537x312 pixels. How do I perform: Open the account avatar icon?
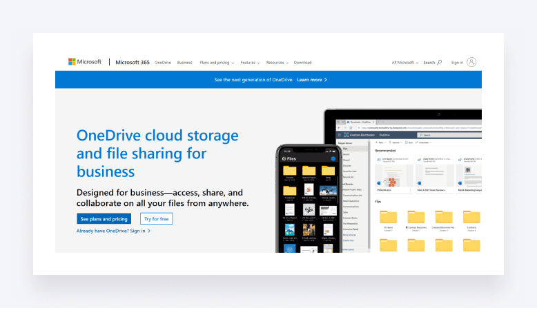tap(472, 62)
